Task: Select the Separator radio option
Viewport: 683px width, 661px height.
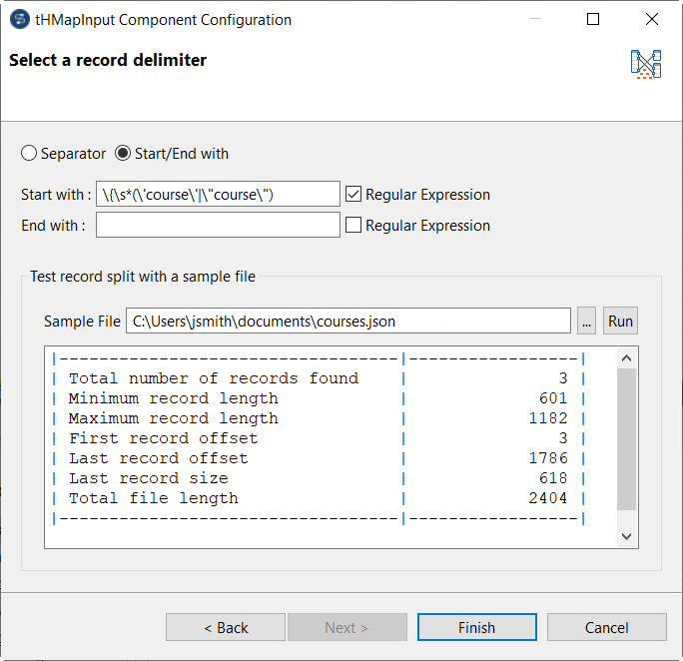Action: tap(29, 154)
